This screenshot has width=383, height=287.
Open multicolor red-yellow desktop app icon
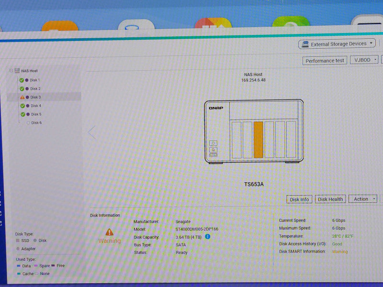click(213, 23)
